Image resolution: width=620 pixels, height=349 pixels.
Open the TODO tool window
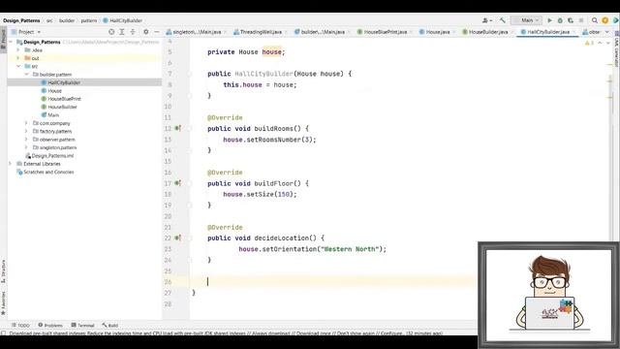20,326
